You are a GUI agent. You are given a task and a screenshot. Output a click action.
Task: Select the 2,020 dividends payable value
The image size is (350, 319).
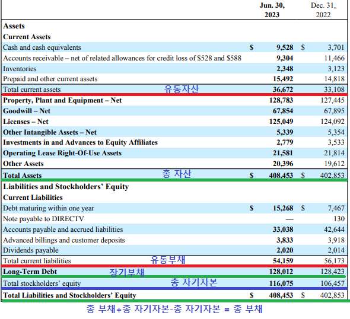coord(285,250)
